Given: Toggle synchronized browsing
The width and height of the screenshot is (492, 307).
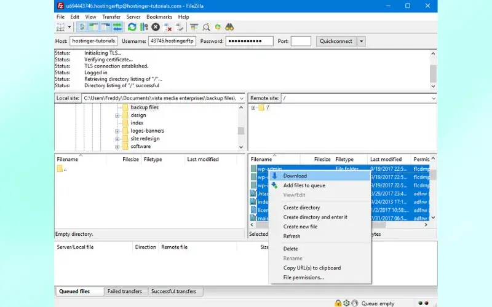Looking at the screenshot, I should [218, 27].
